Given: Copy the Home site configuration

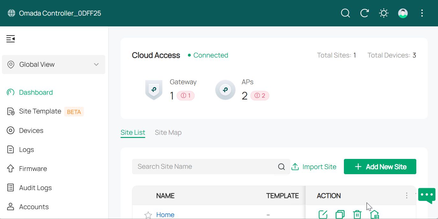Looking at the screenshot, I should 340,214.
